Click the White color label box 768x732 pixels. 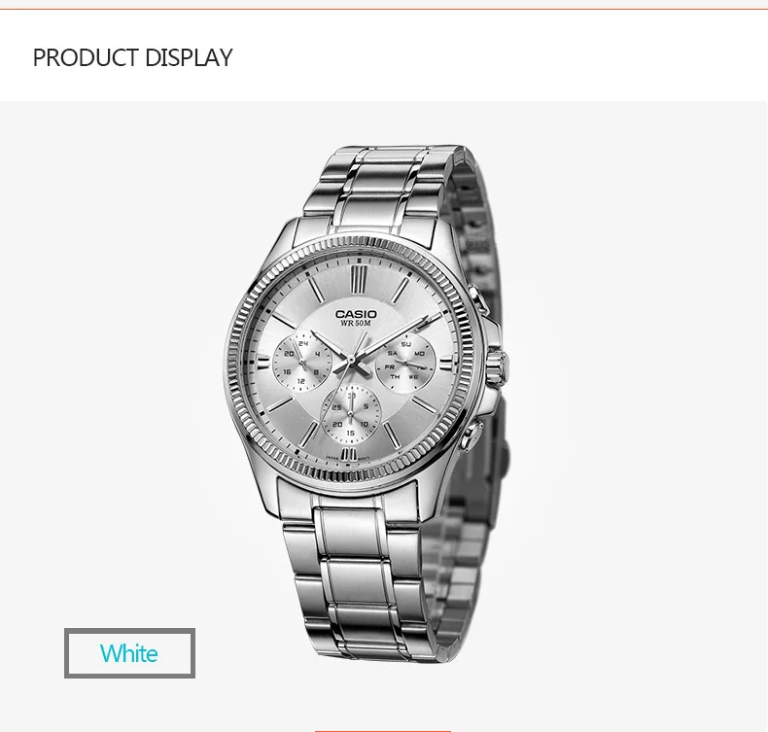(130, 653)
